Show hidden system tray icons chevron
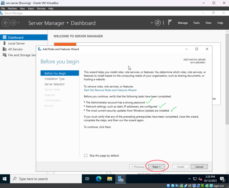The image size is (229, 188). tap(189, 179)
